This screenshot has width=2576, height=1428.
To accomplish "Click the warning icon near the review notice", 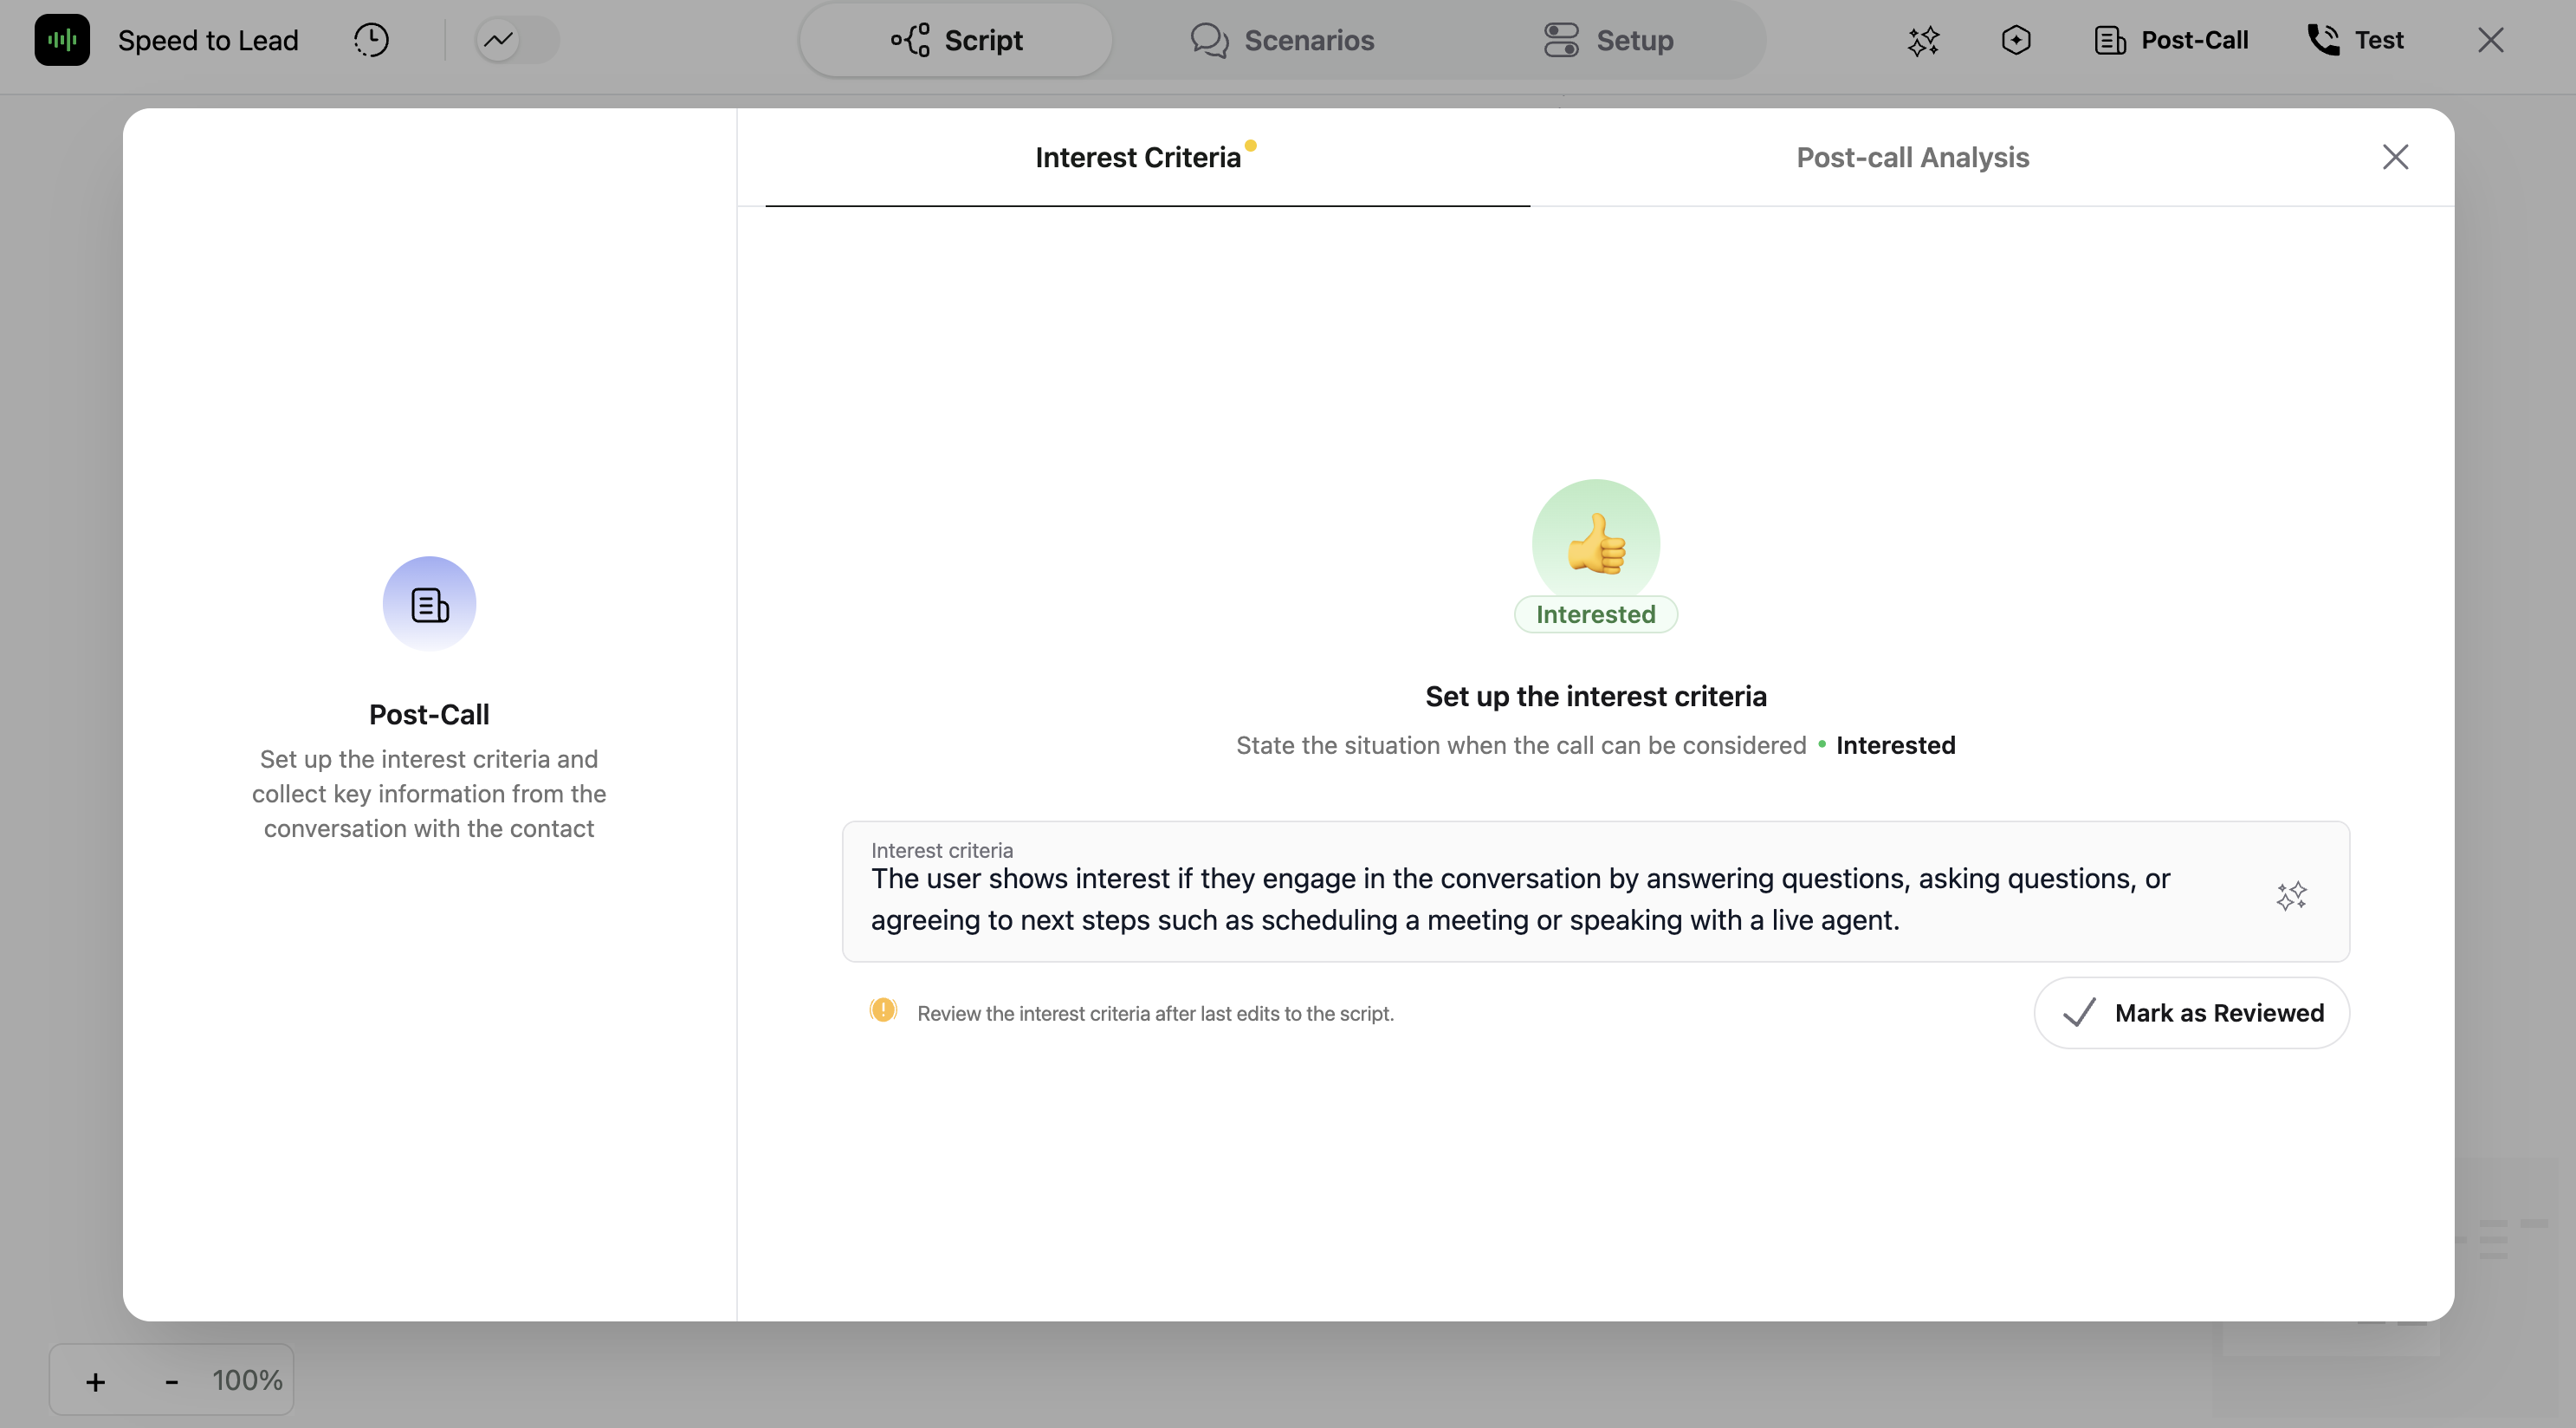I will point(884,1010).
